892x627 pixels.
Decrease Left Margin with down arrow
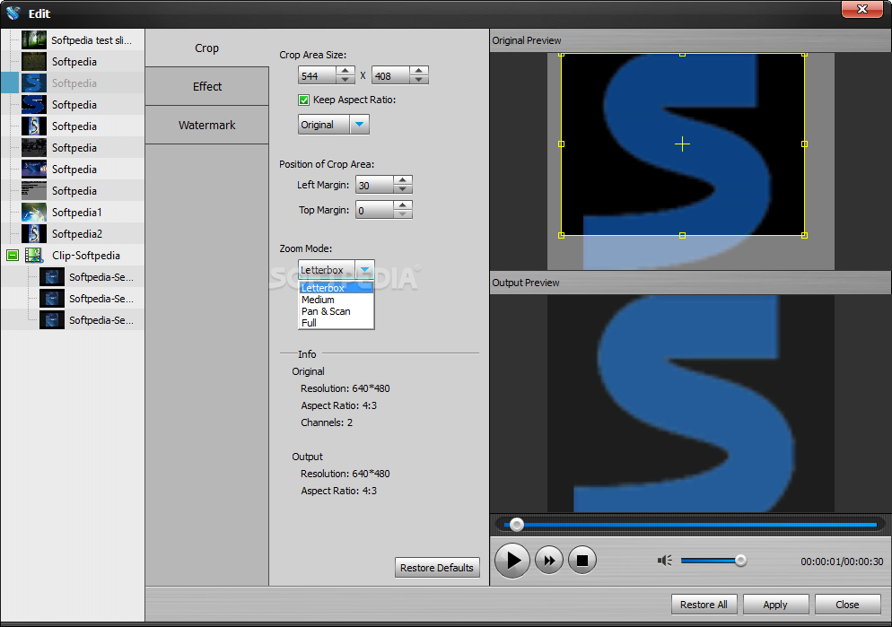[x=403, y=188]
